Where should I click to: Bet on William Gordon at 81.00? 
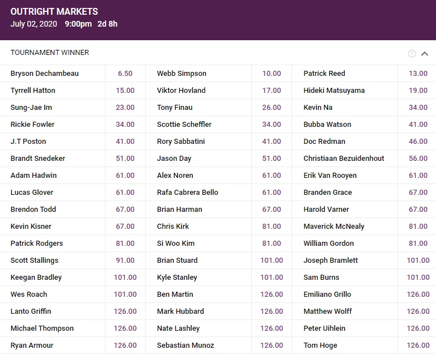(418, 243)
